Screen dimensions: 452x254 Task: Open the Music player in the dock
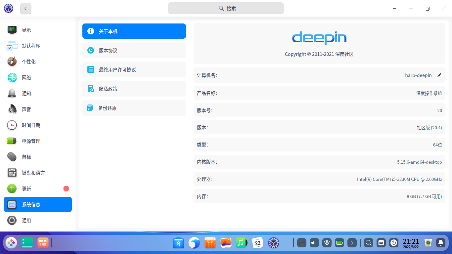click(242, 243)
